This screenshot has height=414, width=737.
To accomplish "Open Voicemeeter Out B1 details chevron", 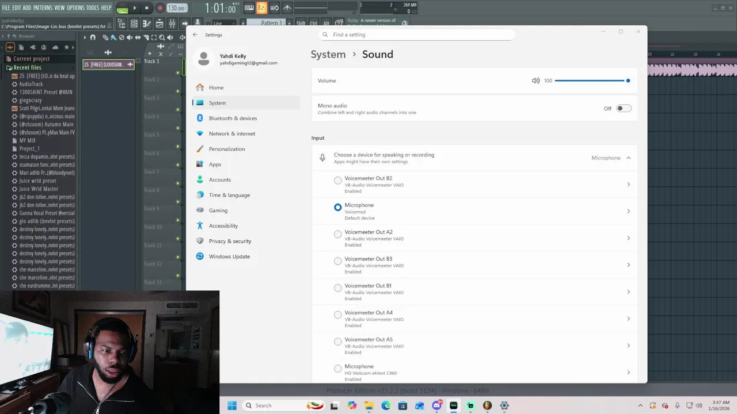I will 628,292.
